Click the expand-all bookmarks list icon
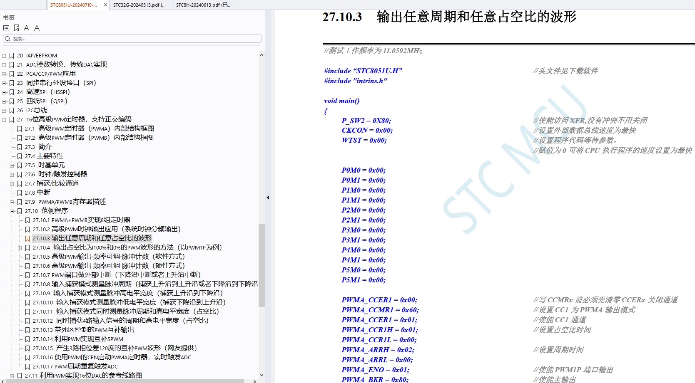The height and width of the screenshot is (383, 695). pos(6,28)
